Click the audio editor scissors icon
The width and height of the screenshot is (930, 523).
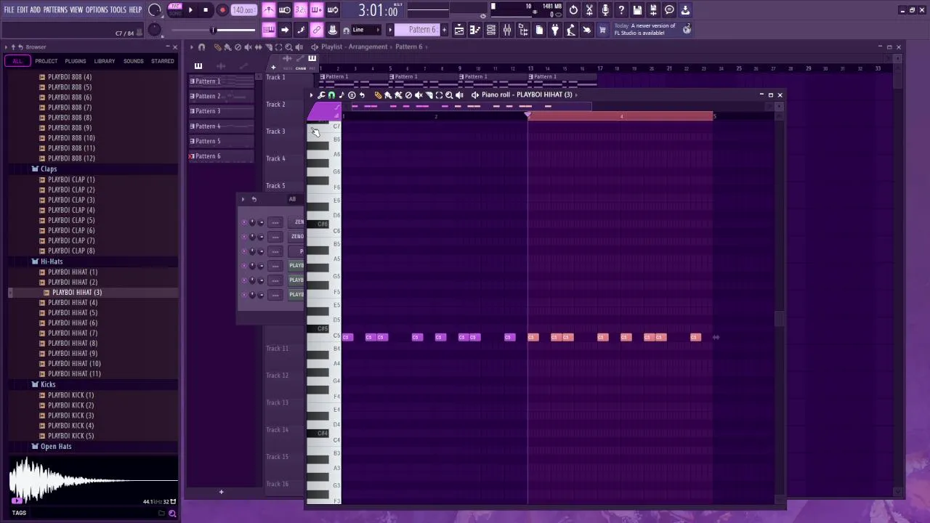click(x=589, y=10)
